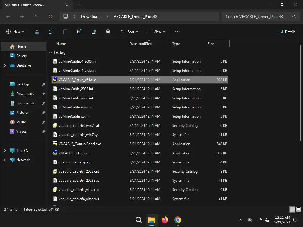Sort by the Date modified column
The width and height of the screenshot is (303, 227).
pyautogui.click(x=149, y=44)
